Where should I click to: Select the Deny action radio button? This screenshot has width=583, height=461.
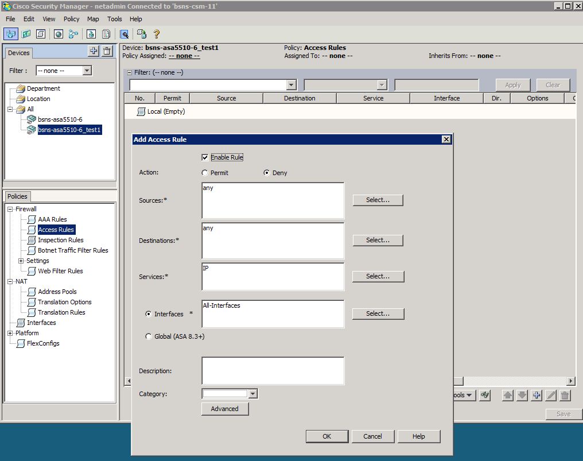tap(266, 173)
